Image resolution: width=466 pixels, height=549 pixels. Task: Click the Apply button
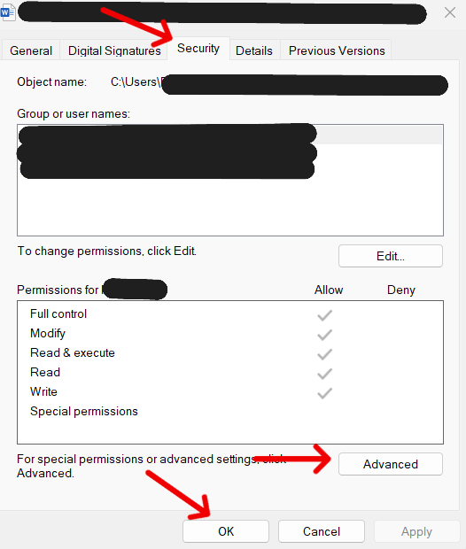416,531
